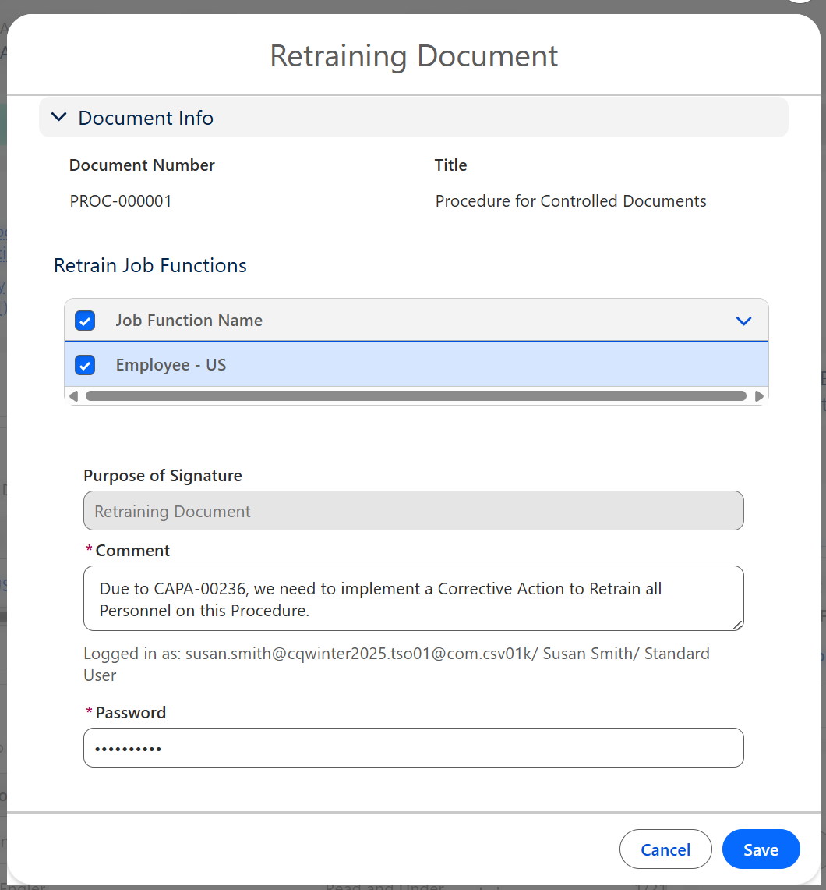Uncheck the Employee - US checkbox
Viewport: 826px width, 890px height.
click(x=85, y=365)
